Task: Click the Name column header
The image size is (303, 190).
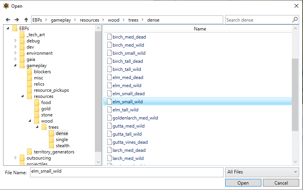Action: tap(200, 29)
